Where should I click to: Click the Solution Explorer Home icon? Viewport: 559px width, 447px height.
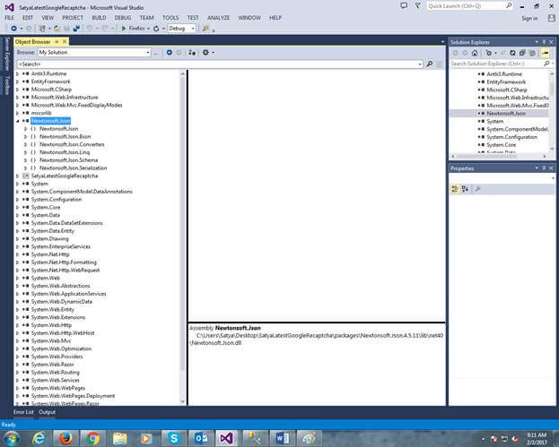pyautogui.click(x=475, y=53)
